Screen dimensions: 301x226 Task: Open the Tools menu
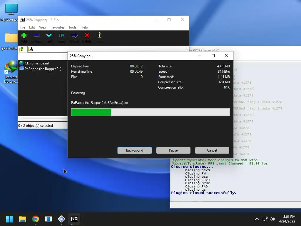coord(72,27)
